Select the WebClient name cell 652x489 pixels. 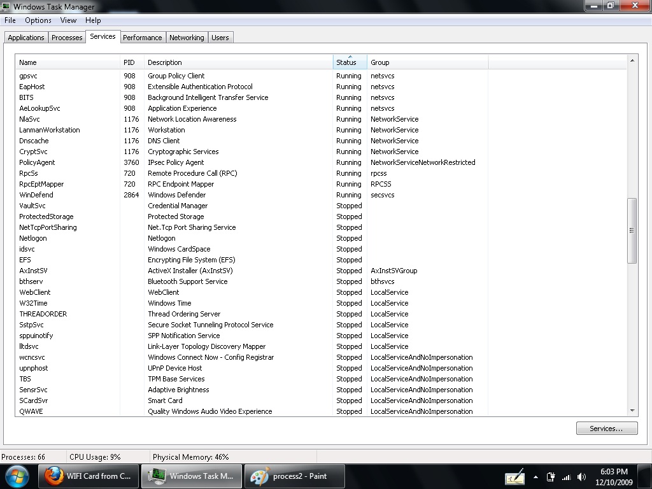tap(35, 292)
